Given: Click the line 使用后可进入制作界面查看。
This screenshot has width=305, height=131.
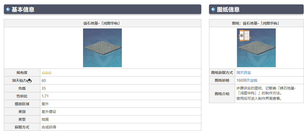Looking at the screenshot, I should tap(259, 98).
